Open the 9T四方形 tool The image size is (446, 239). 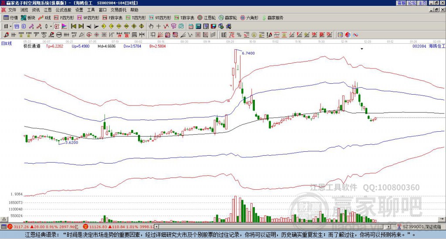click(x=160, y=17)
